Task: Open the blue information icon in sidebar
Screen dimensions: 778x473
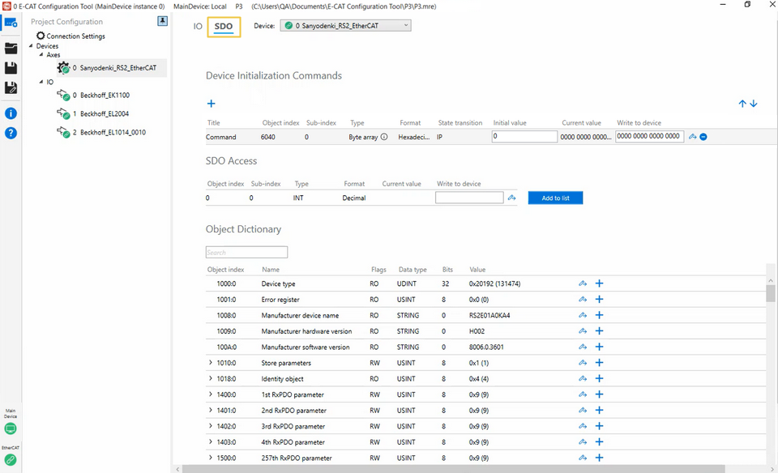Action: coord(11,113)
